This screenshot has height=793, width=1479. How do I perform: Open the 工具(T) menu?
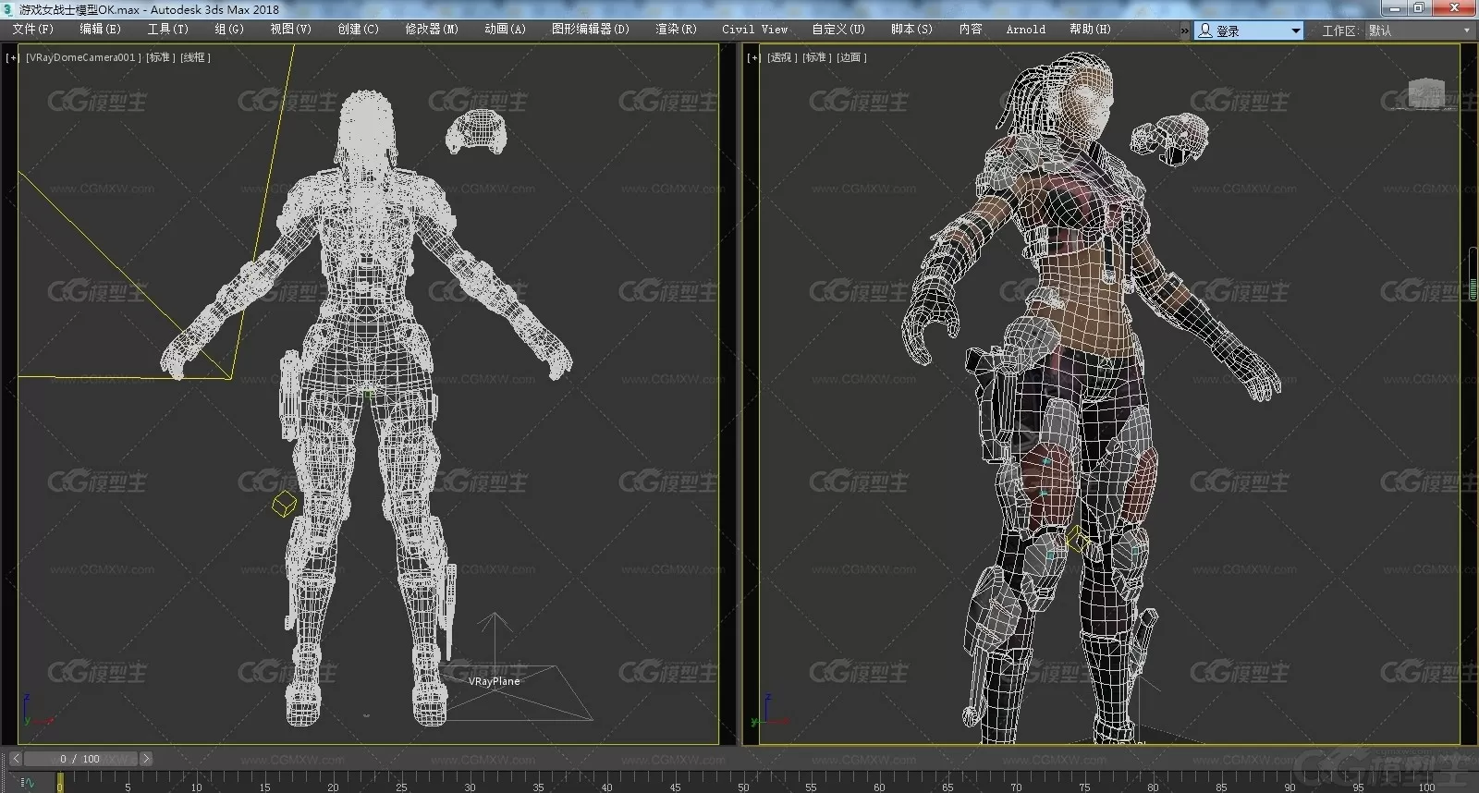tap(167, 30)
